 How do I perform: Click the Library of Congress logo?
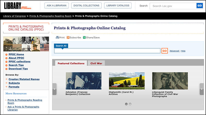(x=18, y=6)
